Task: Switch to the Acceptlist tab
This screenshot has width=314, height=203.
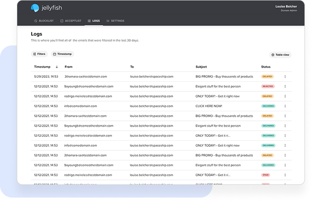Action: tap(72, 21)
